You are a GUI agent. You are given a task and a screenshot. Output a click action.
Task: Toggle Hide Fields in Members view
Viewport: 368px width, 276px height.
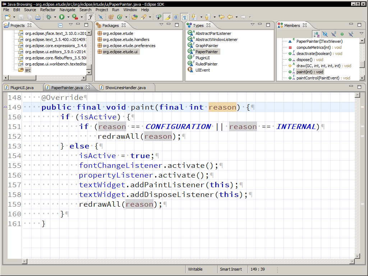325,34
